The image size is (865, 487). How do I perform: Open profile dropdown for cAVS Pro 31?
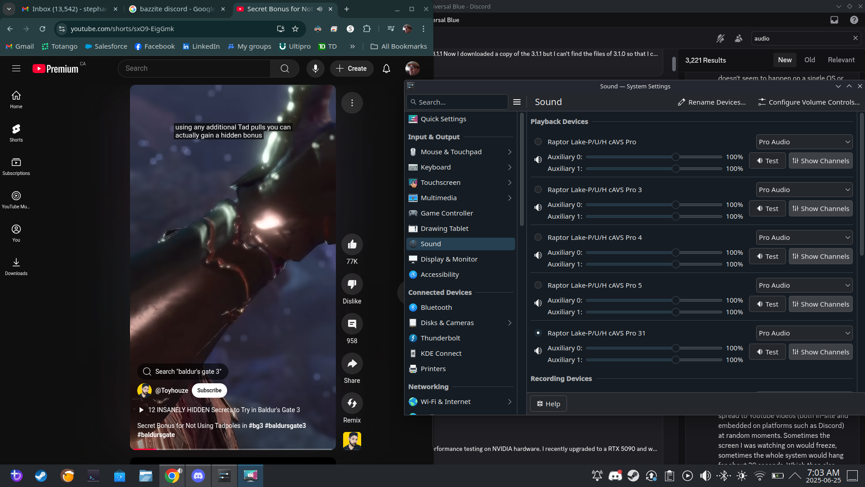click(804, 333)
